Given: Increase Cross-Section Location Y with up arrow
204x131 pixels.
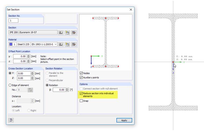Looking at the screenshot, I should [32, 72].
